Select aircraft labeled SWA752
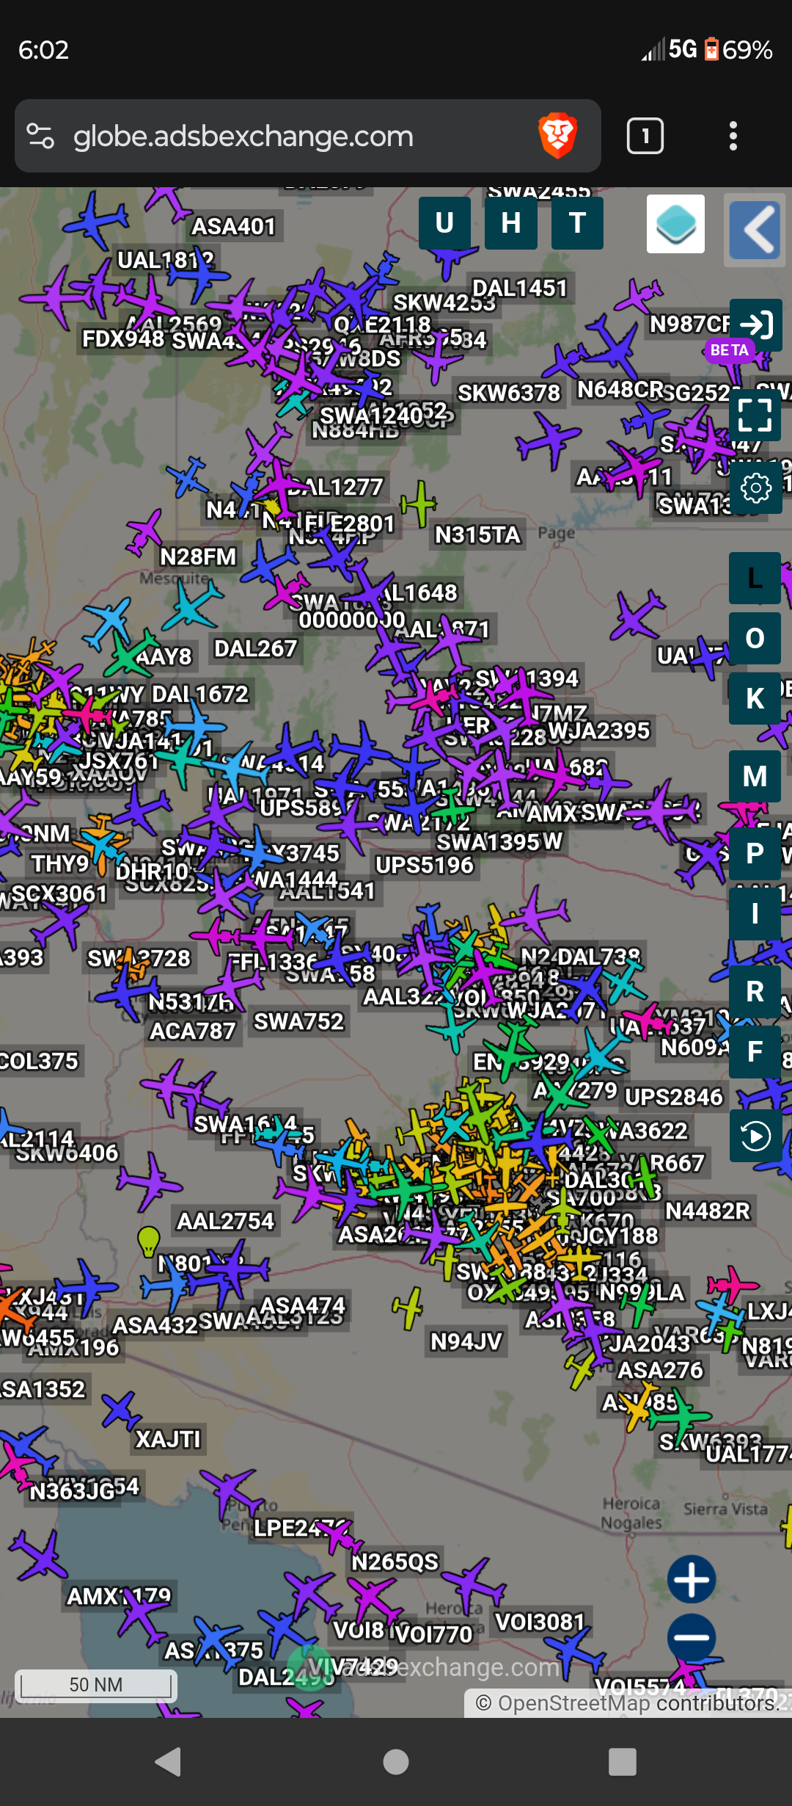The width and height of the screenshot is (792, 1806). pos(298,1021)
